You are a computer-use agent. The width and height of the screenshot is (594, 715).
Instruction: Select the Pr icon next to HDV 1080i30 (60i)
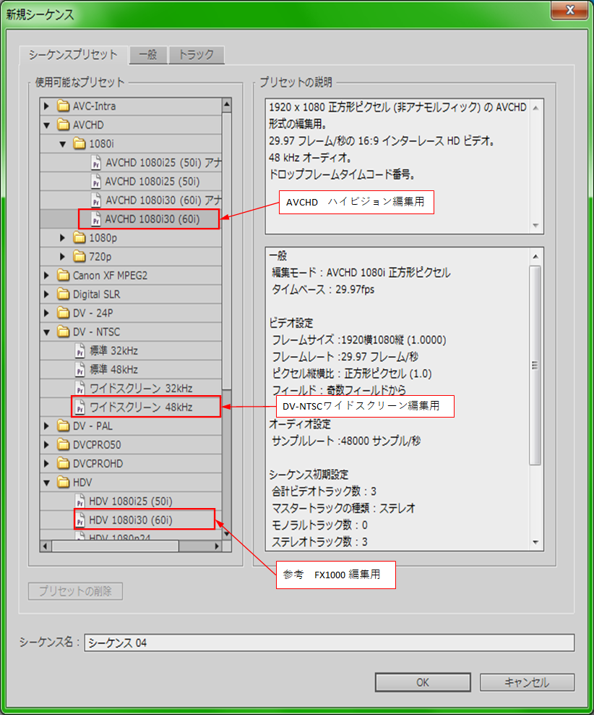(79, 519)
